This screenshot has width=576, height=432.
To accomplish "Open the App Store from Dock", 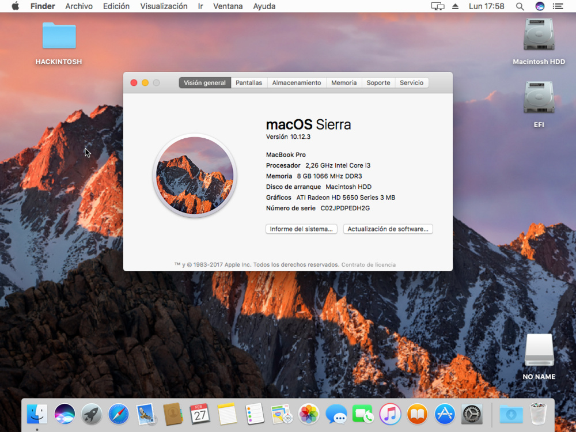I will pos(445,414).
